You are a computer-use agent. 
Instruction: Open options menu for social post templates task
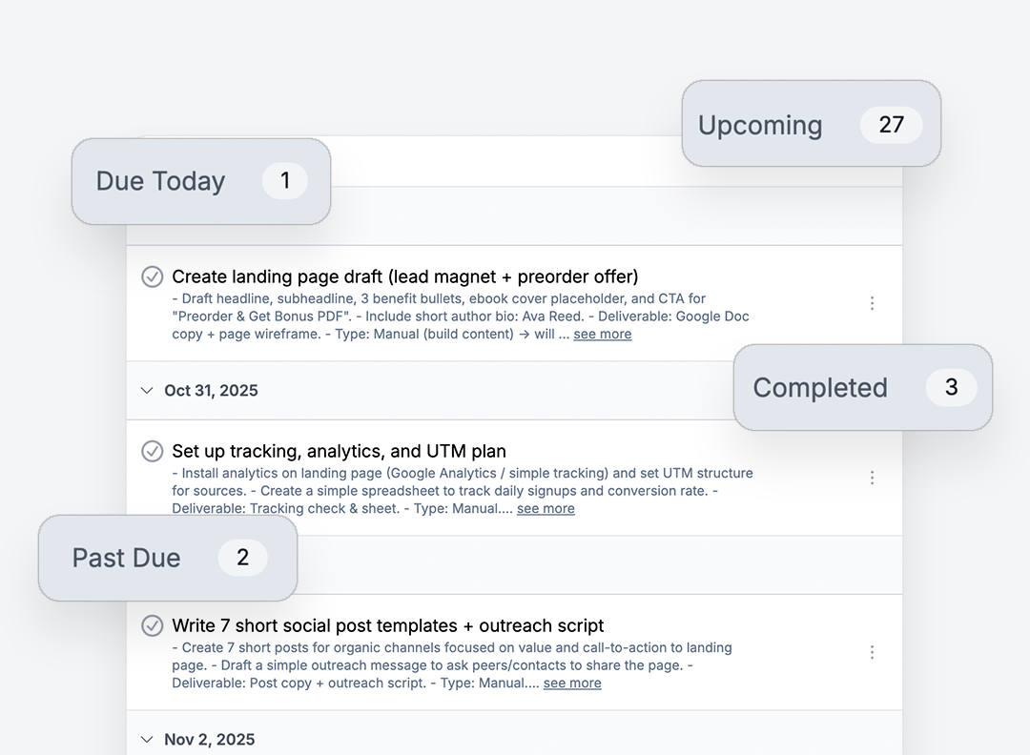click(872, 652)
